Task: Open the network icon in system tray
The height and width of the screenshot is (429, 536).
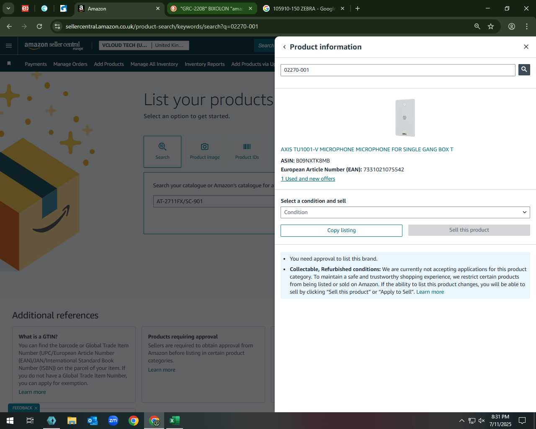Action: (x=472, y=421)
